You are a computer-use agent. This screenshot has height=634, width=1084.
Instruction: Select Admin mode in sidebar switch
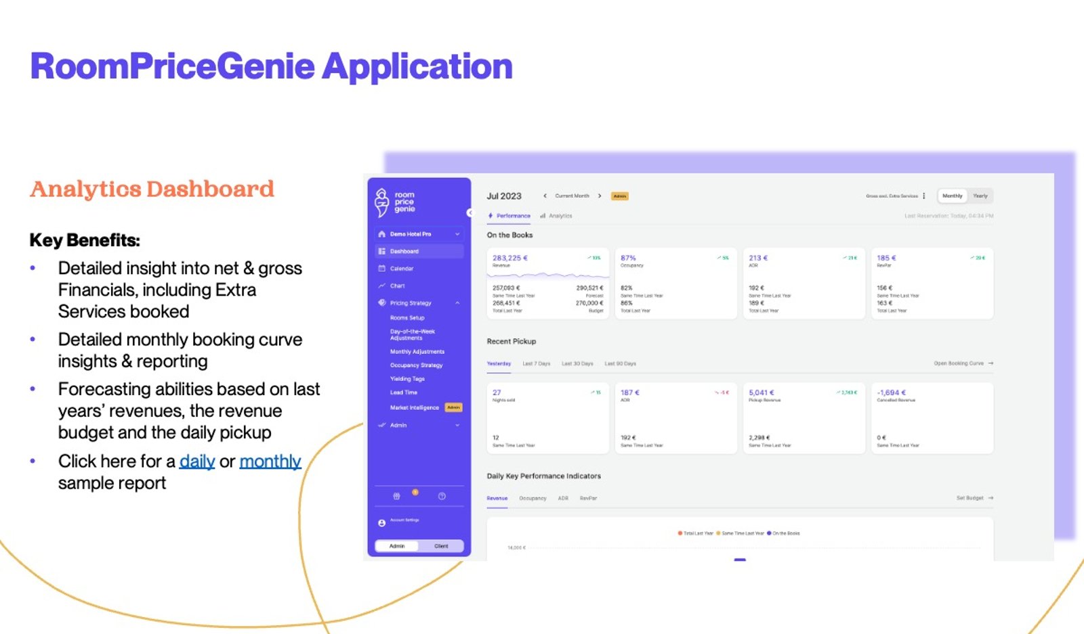point(397,546)
